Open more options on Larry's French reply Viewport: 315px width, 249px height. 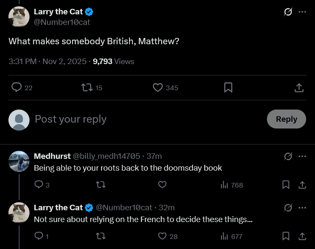tap(302, 208)
